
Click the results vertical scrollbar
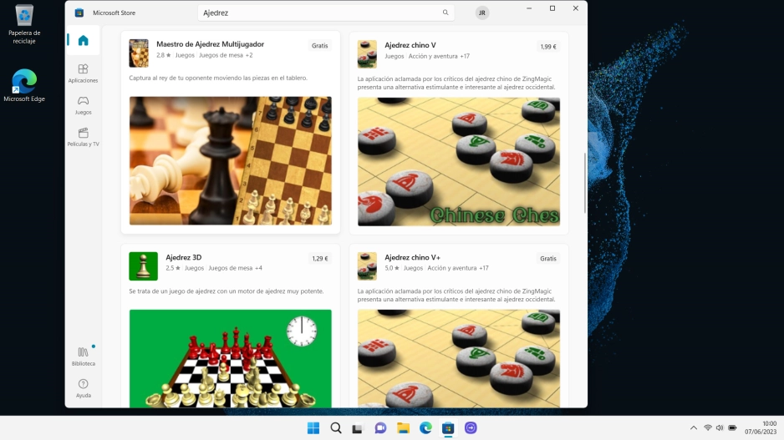point(584,182)
